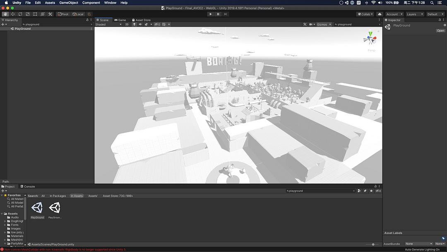Open grid settings dropdown arrow
The width and height of the screenshot is (447, 252).
(x=169, y=24)
